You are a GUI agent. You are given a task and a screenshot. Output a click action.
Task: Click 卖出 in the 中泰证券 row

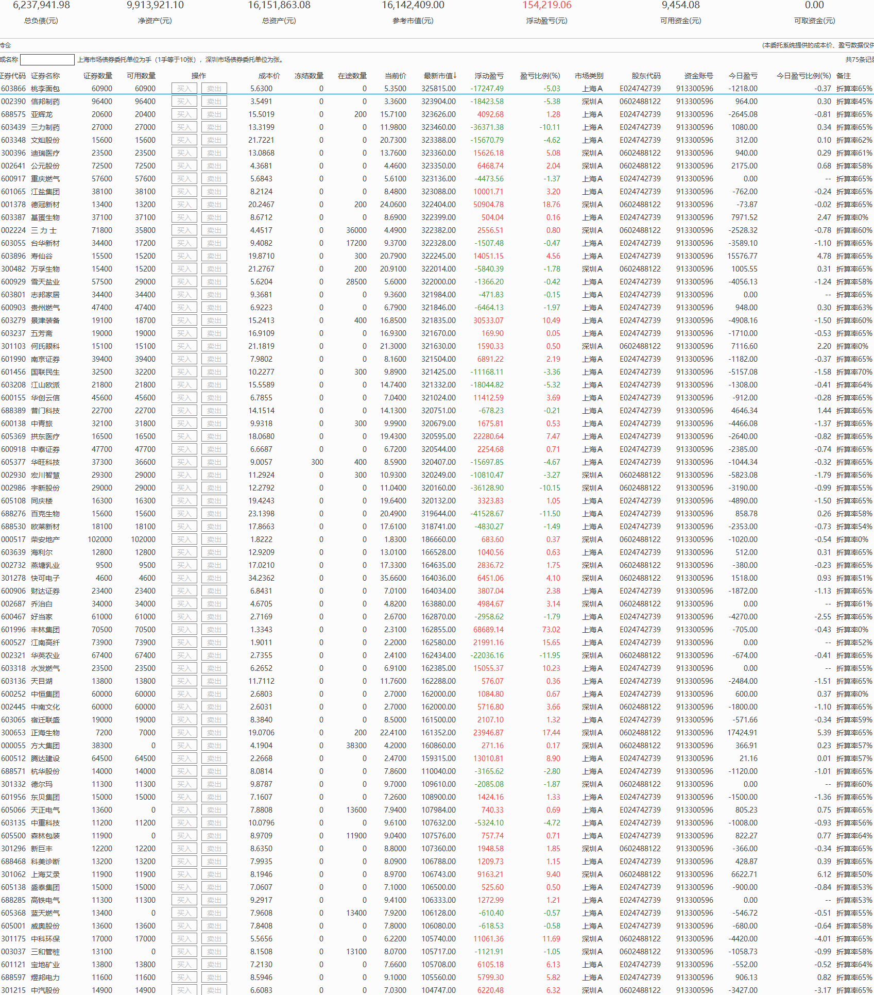pyautogui.click(x=214, y=449)
